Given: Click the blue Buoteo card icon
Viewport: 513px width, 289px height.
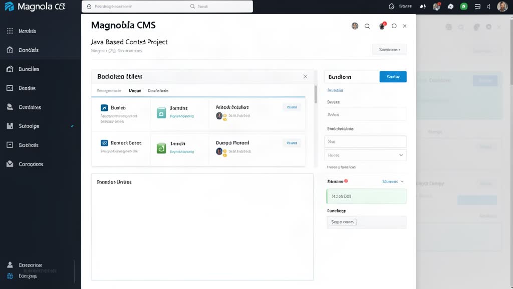Looking at the screenshot, I should pos(104,108).
